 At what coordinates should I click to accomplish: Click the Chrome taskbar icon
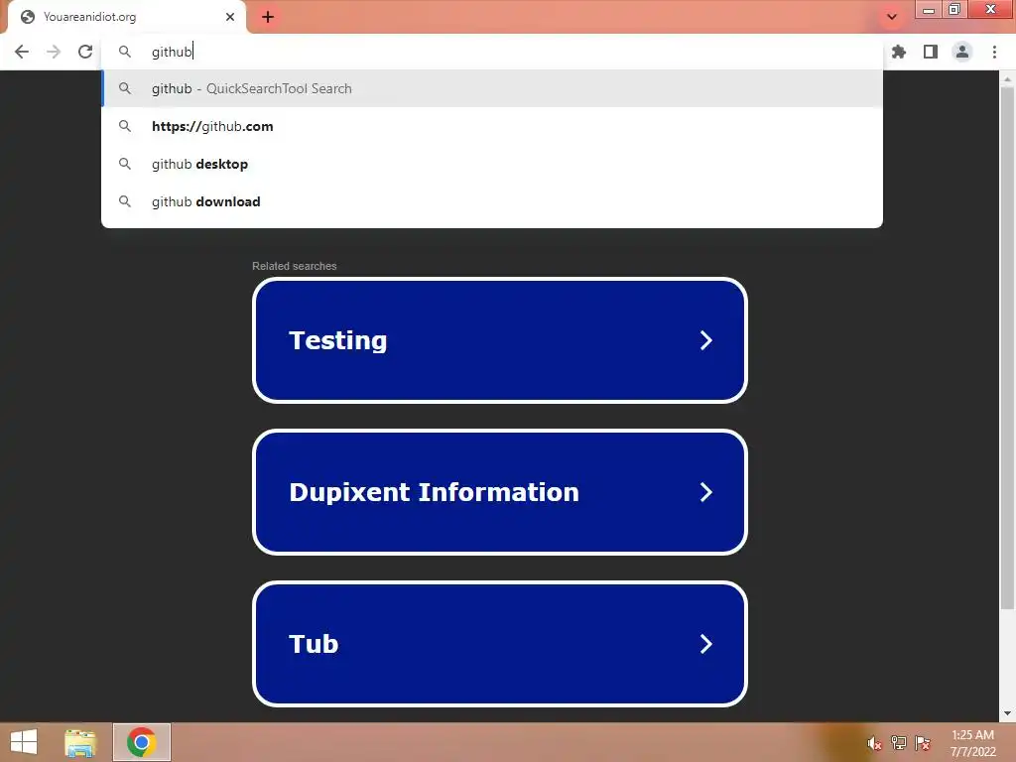click(142, 742)
